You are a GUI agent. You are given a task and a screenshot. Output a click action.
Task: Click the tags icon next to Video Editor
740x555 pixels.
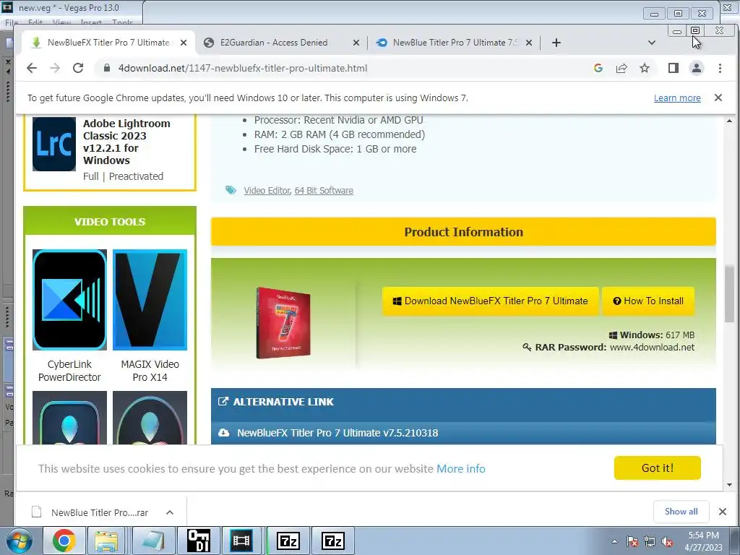231,190
